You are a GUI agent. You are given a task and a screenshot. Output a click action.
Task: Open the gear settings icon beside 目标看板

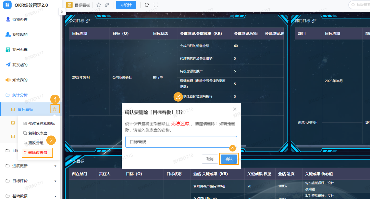click(x=55, y=109)
